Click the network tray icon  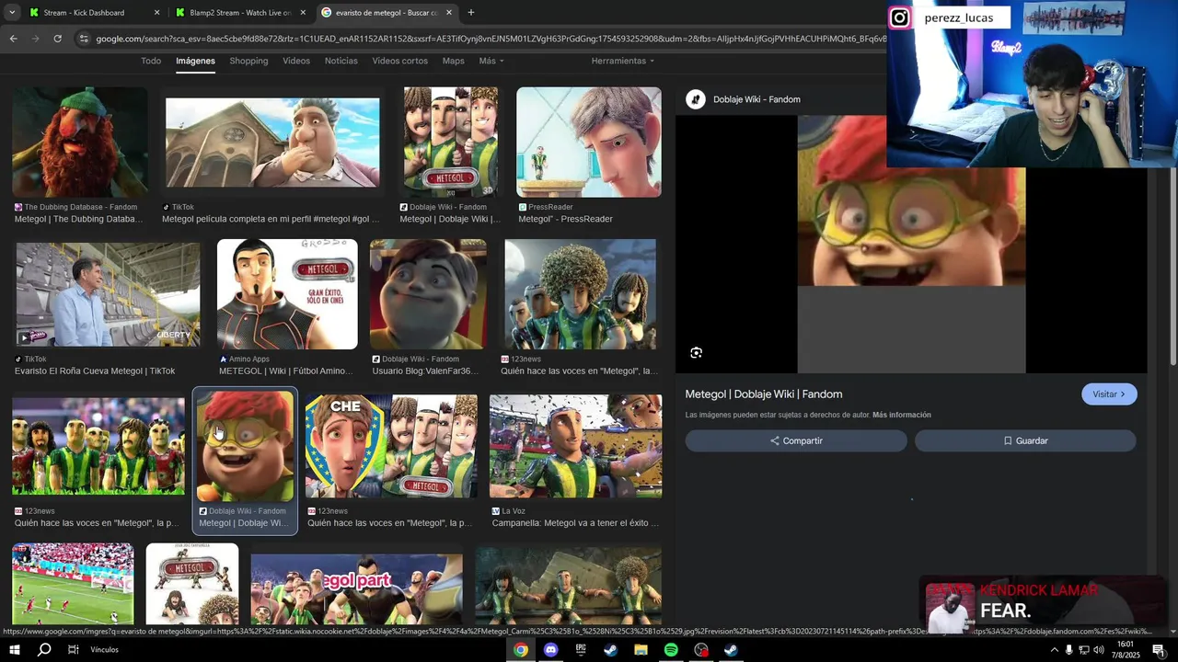click(1083, 649)
